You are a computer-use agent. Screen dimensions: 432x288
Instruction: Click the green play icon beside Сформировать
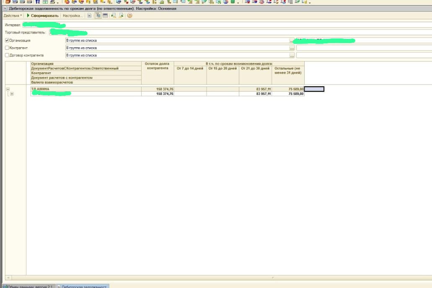coord(28,15)
